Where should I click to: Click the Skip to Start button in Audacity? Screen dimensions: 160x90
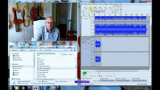tap(85, 8)
